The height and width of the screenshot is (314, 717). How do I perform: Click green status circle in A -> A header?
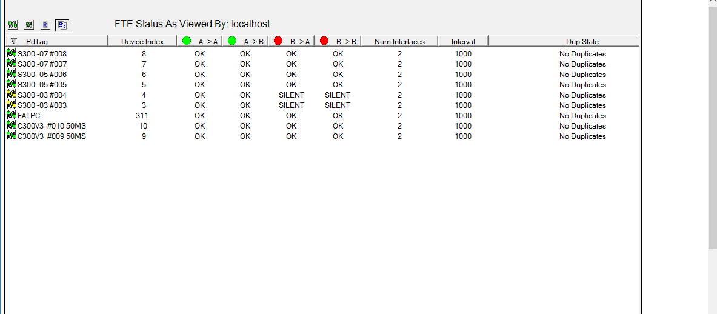[187, 41]
